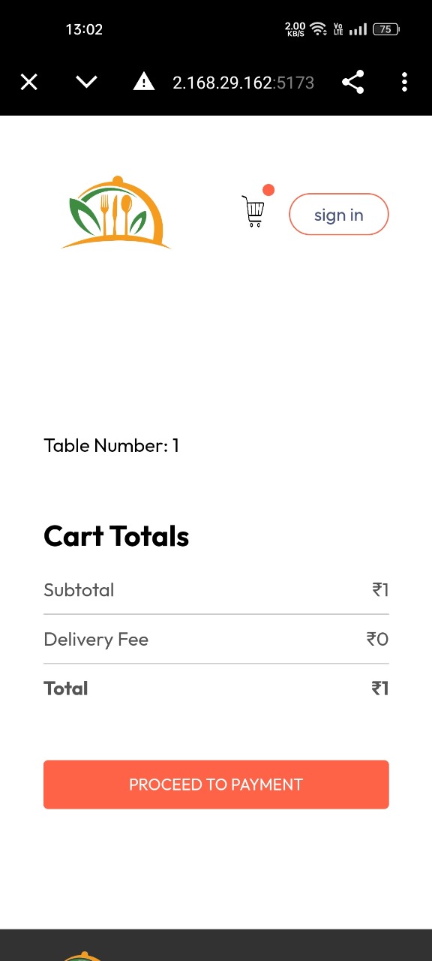Tap the partial logo in dark footer
The height and width of the screenshot is (961, 432).
[x=82, y=956]
